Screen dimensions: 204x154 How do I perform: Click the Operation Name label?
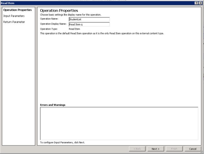point(49,19)
